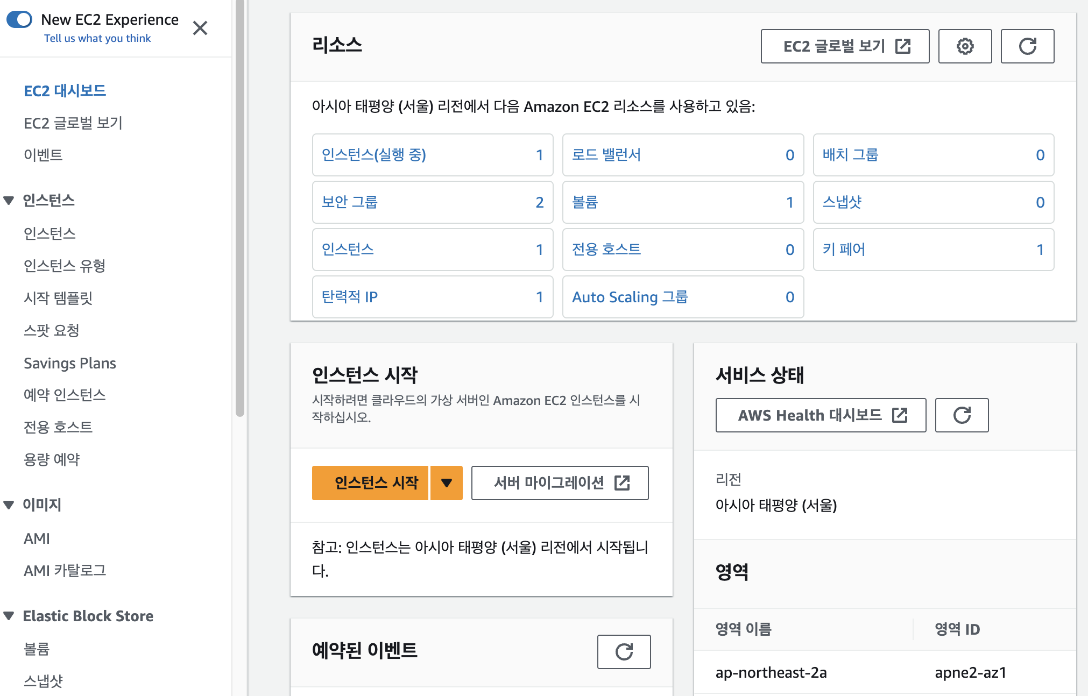The image size is (1088, 696).
Task: Collapse the Elastic Block Store section
Action: (x=9, y=616)
